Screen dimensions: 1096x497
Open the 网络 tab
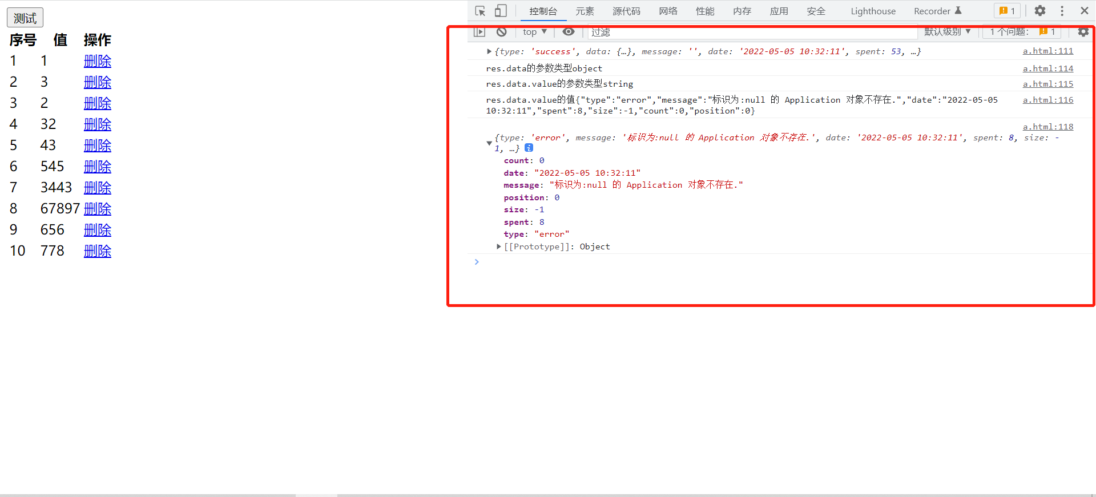click(668, 11)
